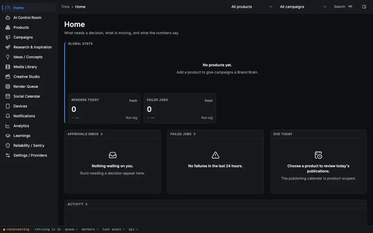
Task: Click the Home breadcrumb
Action: click(80, 7)
